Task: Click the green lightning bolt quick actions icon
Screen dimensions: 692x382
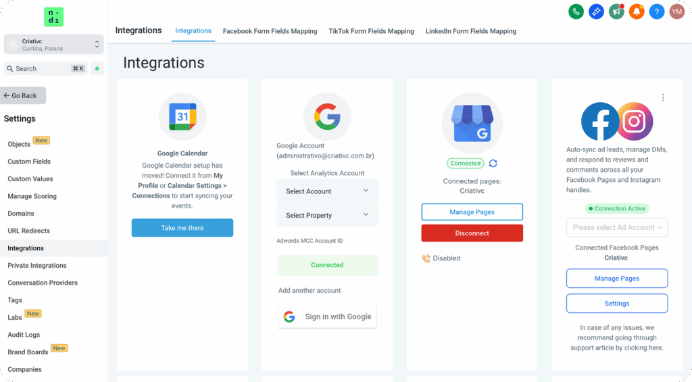Action: 97,69
